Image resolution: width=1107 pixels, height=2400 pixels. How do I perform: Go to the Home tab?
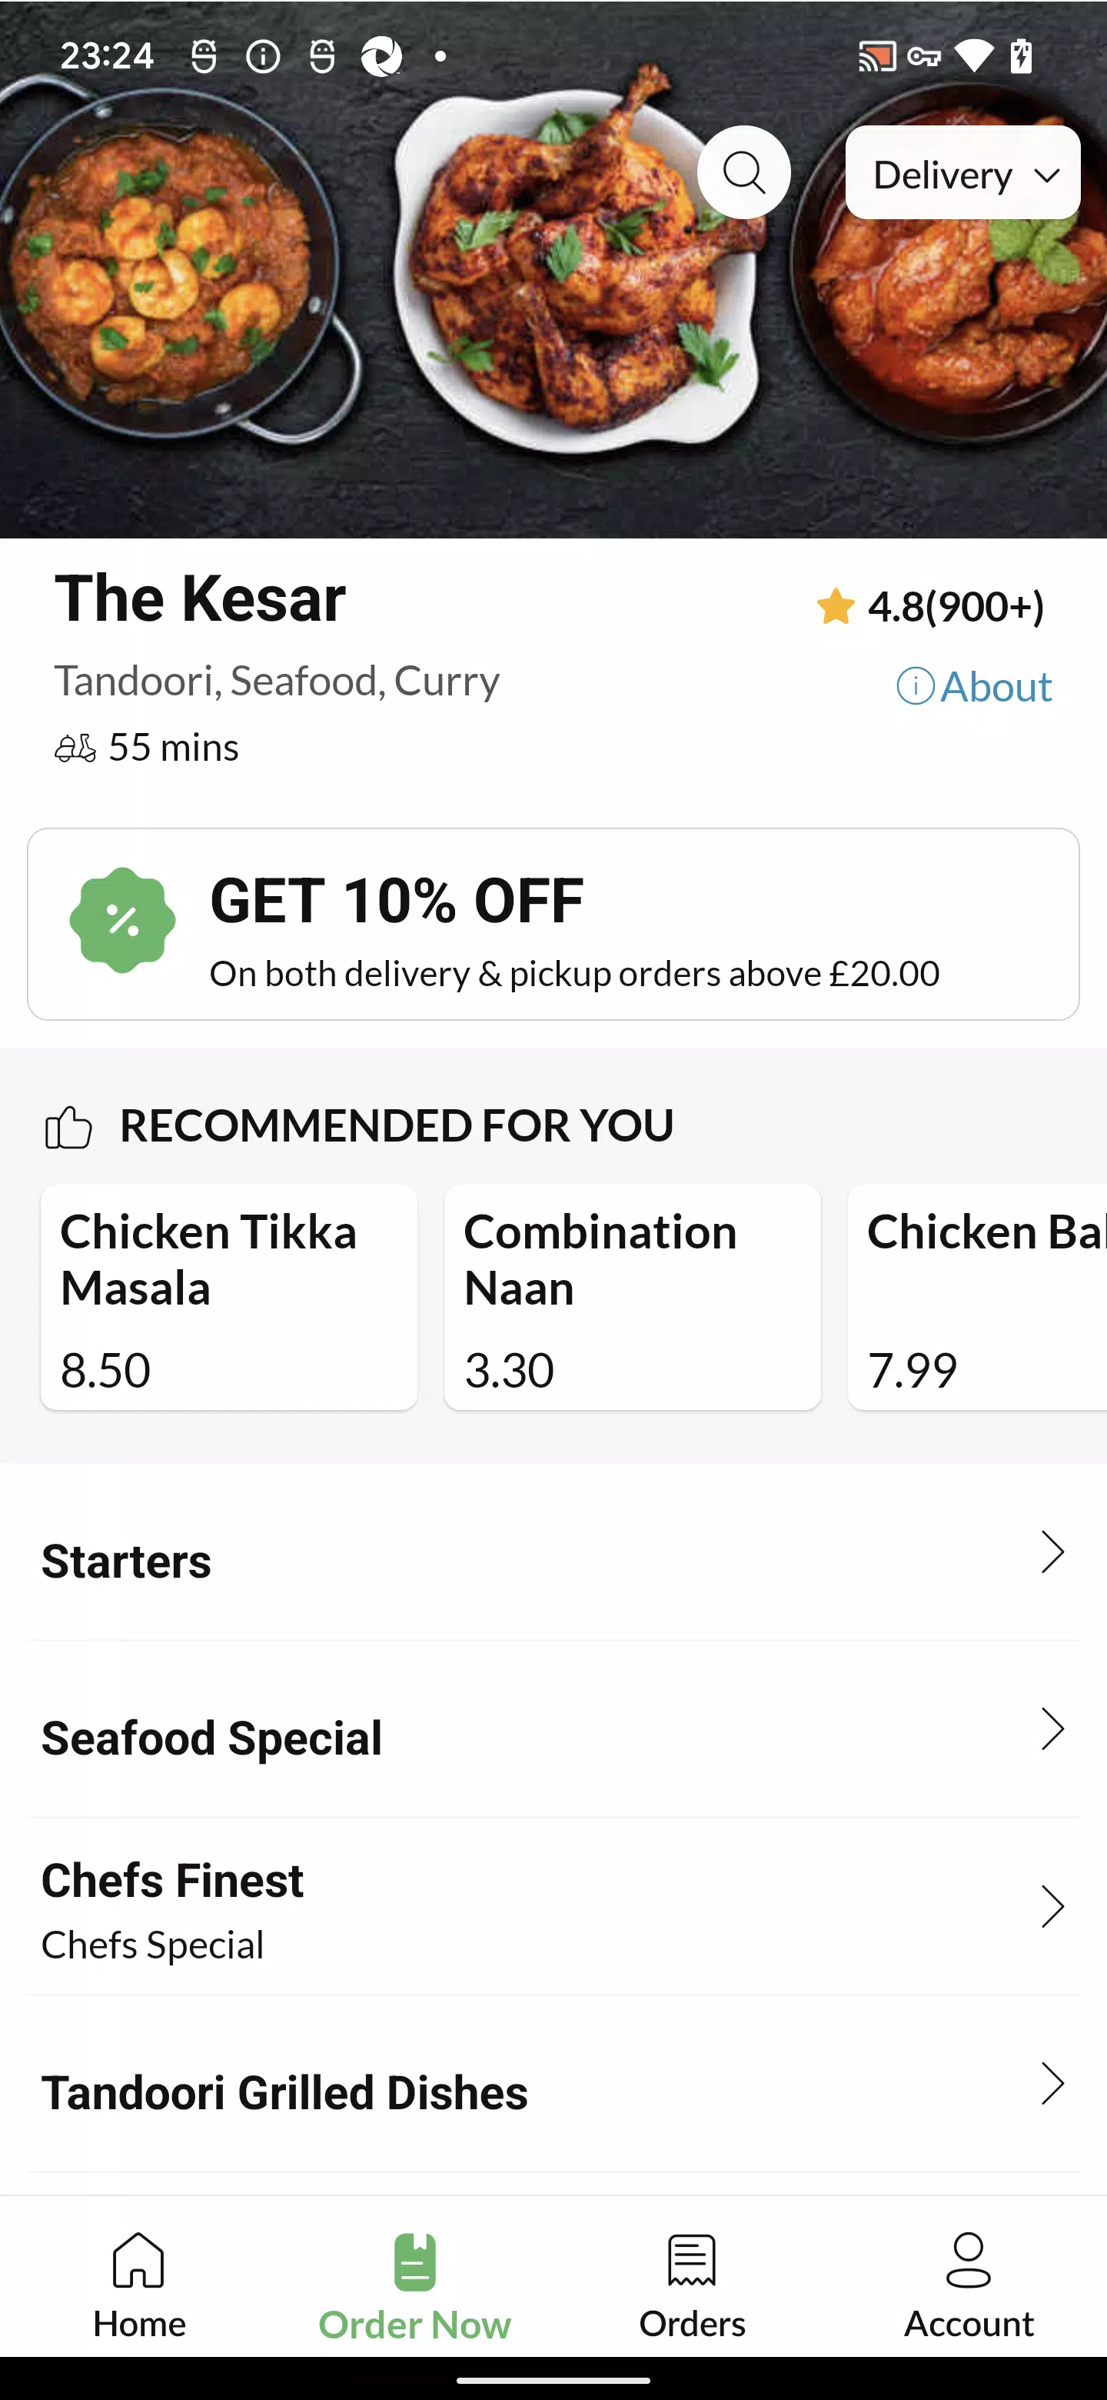[138, 2285]
